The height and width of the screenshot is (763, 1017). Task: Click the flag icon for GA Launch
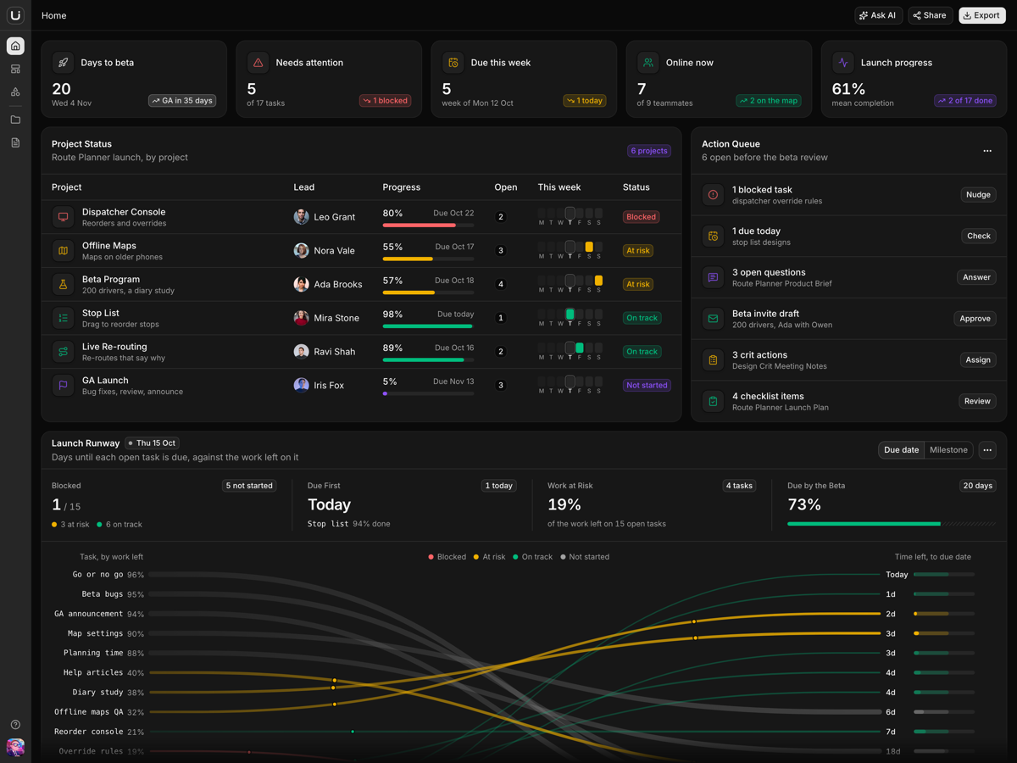point(63,385)
